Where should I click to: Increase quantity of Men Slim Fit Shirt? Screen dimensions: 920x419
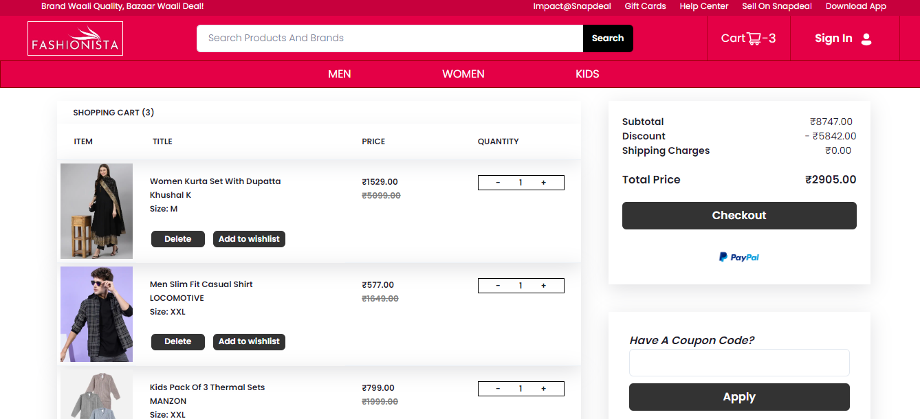coord(543,286)
